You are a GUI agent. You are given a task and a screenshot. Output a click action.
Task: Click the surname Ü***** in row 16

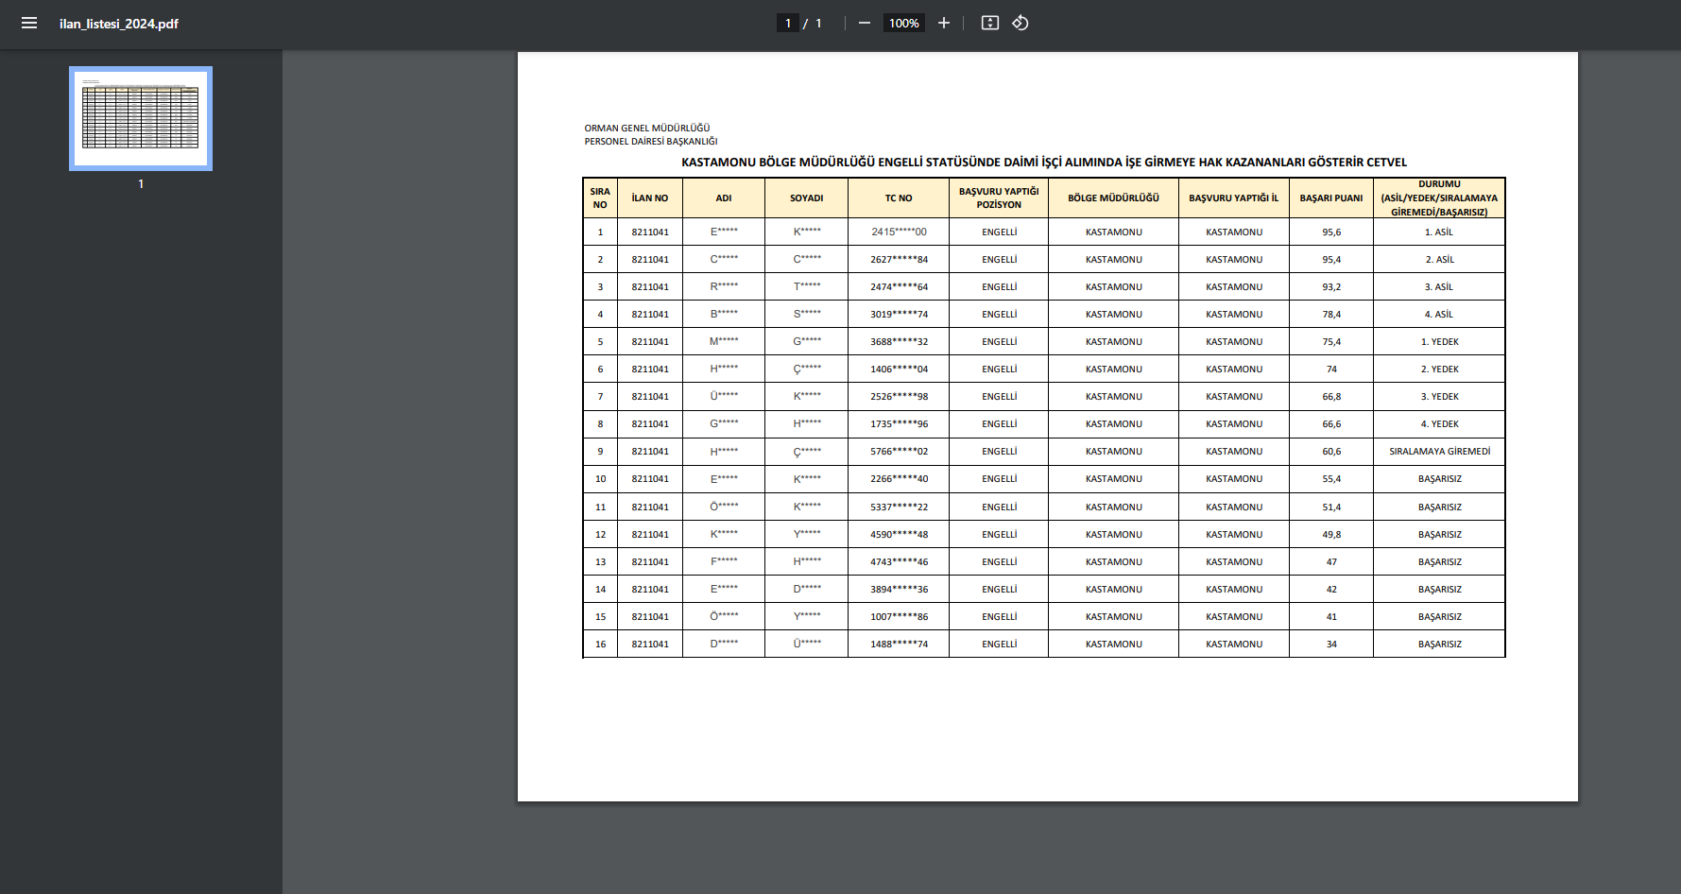[807, 644]
